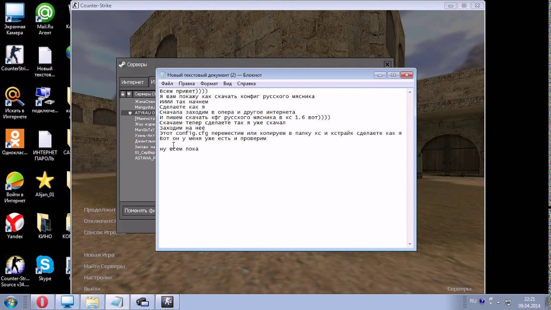Select the Skype desktop shortcut

pyautogui.click(x=45, y=268)
